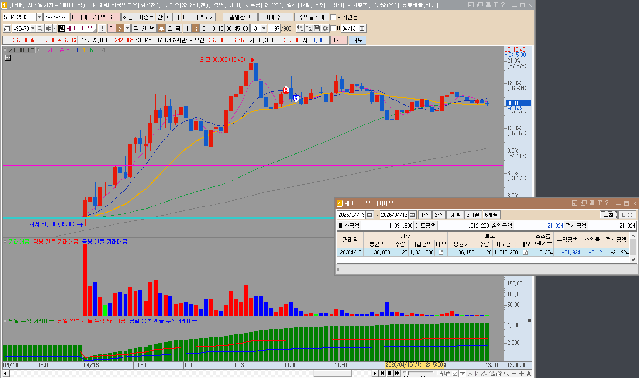
Task: Click the cursor pointer tool icon at bottom
Action: (x=462, y=374)
